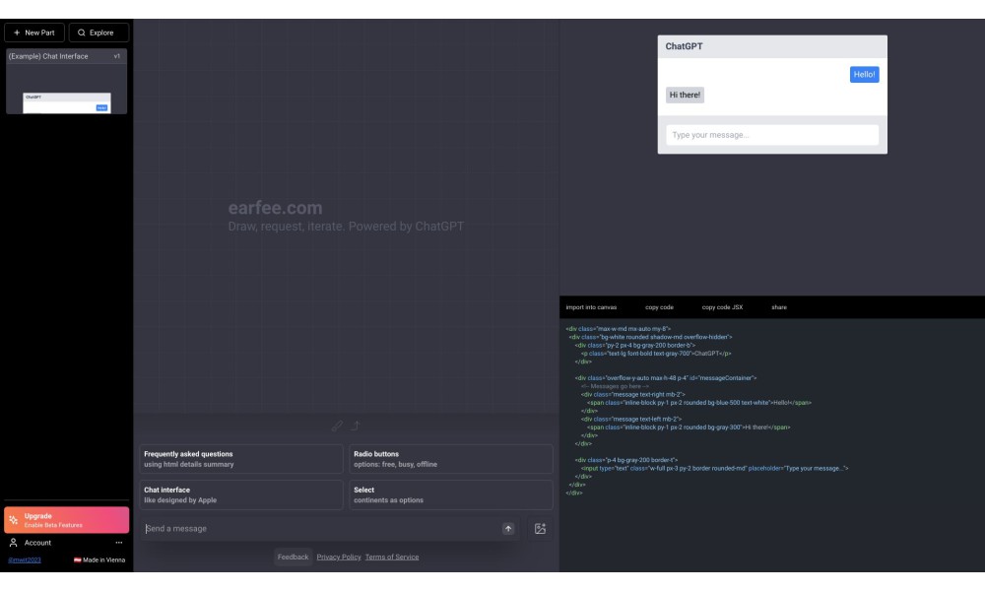
Task: Click copy code JSX
Action: [x=722, y=307]
